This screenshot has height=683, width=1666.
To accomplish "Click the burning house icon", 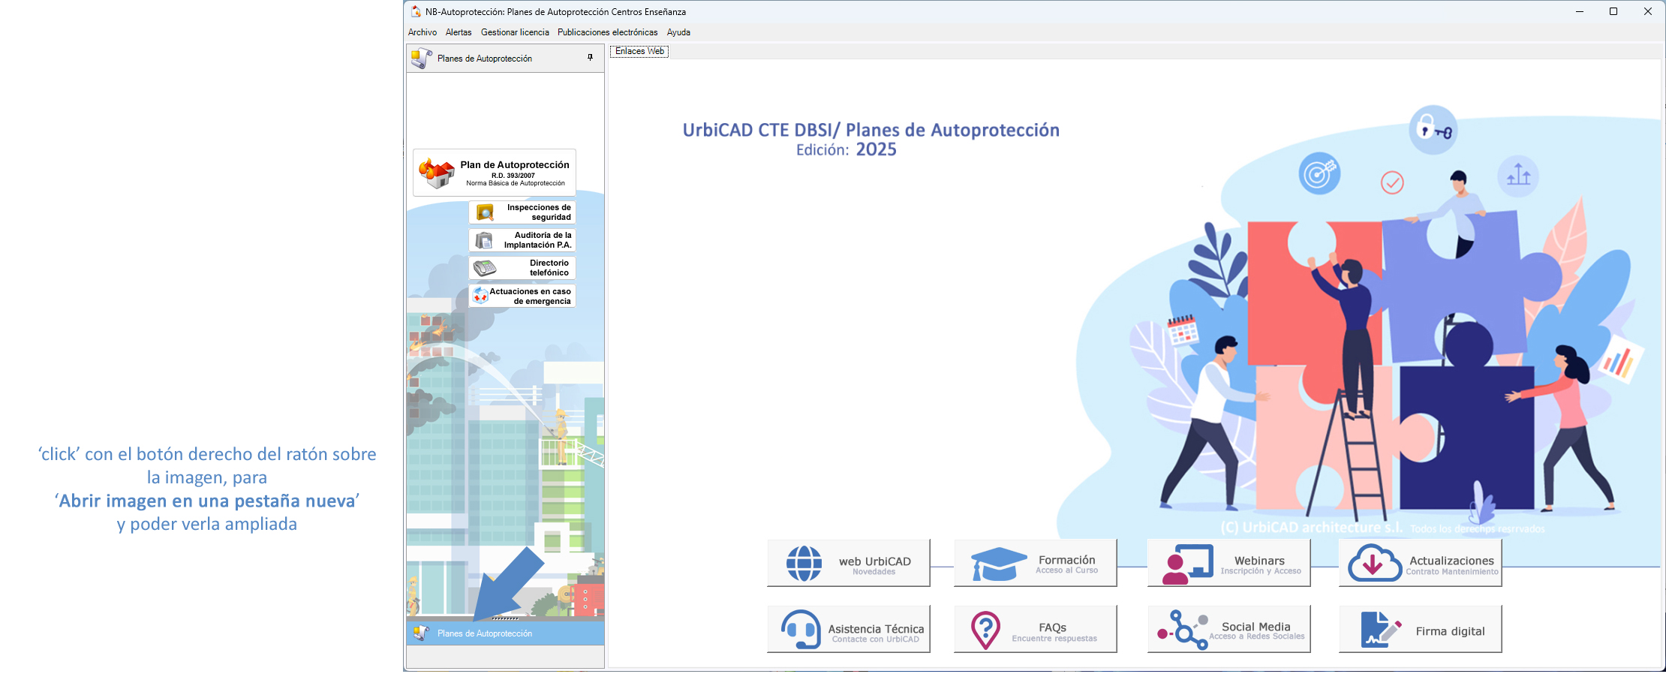I will pos(437,173).
